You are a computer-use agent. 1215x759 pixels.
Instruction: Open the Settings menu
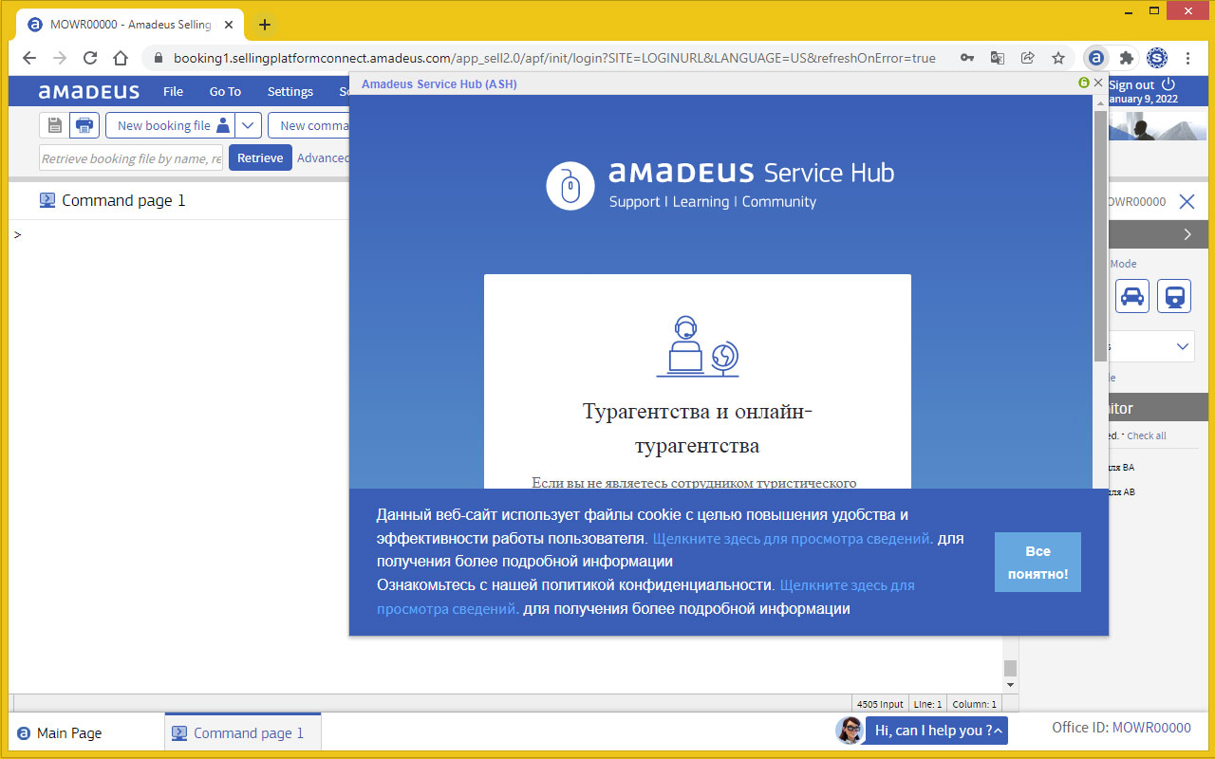[x=290, y=92]
